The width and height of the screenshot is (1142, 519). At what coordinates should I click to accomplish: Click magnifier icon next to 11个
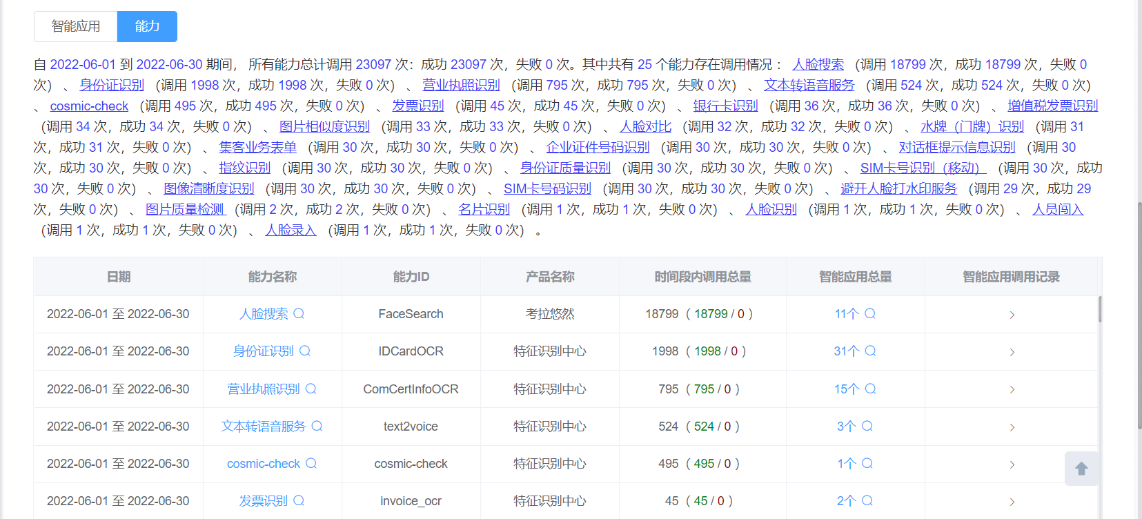tap(870, 313)
